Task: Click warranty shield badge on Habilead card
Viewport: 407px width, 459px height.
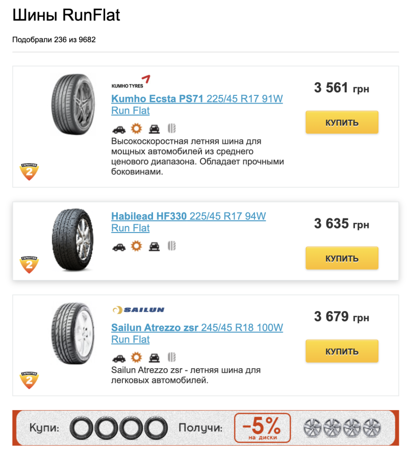Action: tap(29, 265)
